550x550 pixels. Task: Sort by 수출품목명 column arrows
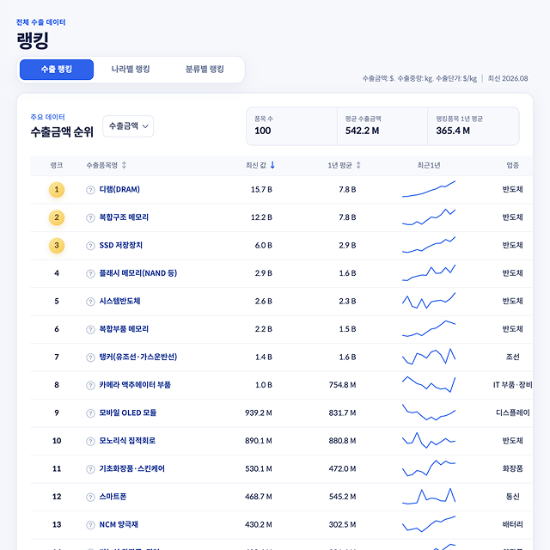(x=124, y=165)
